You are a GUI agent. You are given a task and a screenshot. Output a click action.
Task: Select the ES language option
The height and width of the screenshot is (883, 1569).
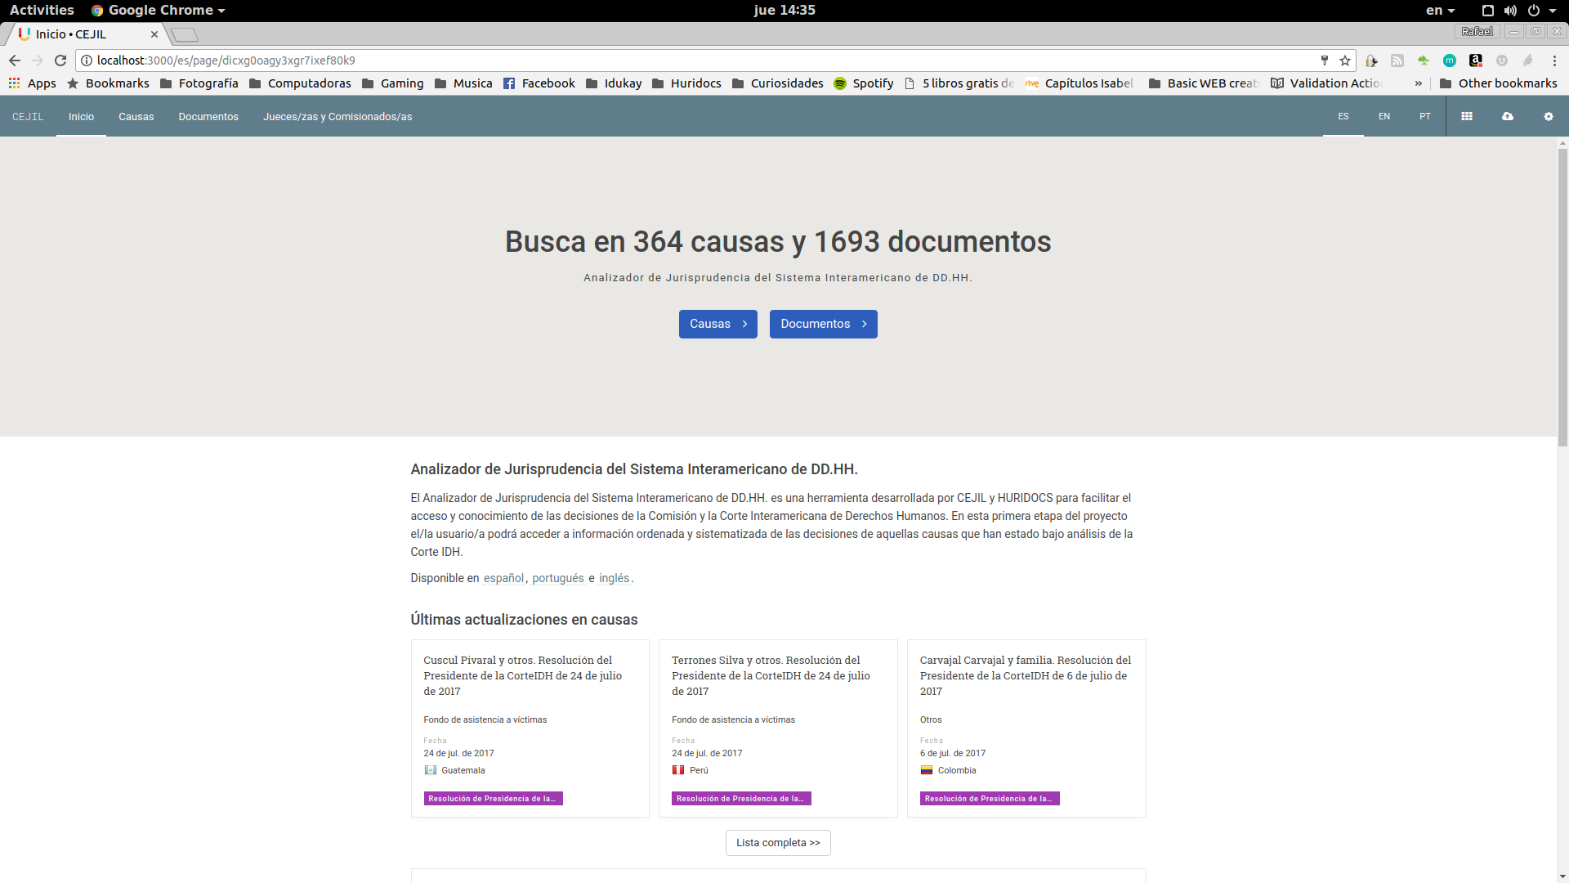click(1343, 116)
